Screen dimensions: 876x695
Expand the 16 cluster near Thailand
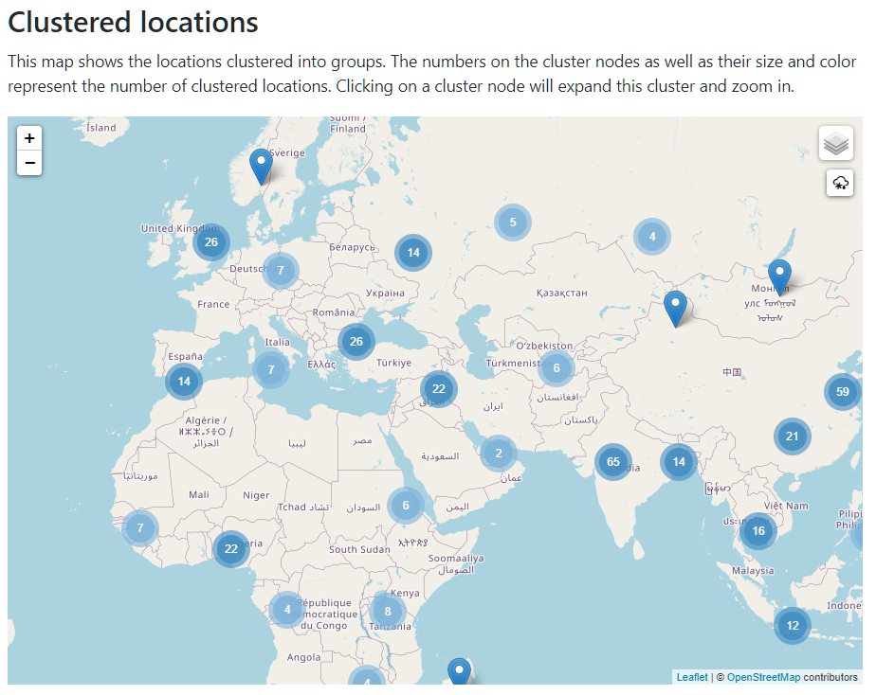(757, 531)
